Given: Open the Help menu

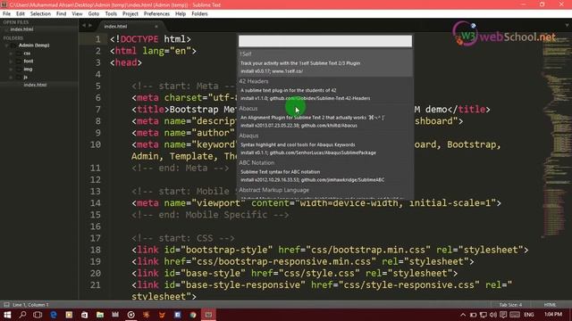Looking at the screenshot, I should pyautogui.click(x=181, y=14).
